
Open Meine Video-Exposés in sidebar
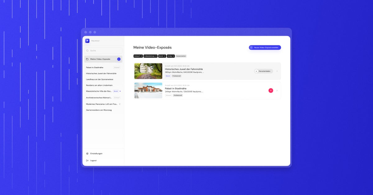[103, 59]
